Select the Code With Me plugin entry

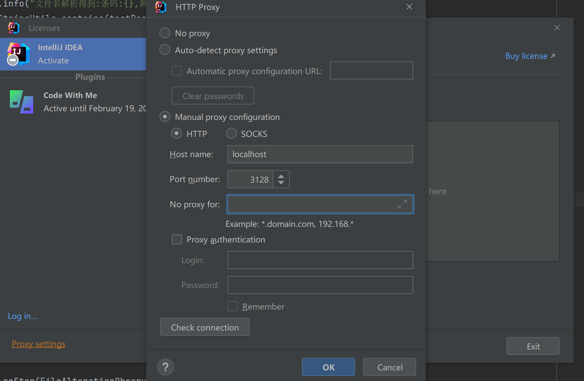point(73,102)
